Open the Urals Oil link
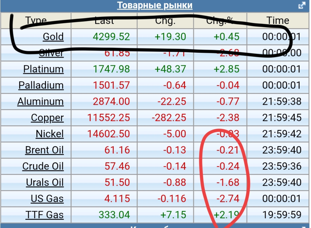This screenshot has width=311, height=228. click(45, 182)
